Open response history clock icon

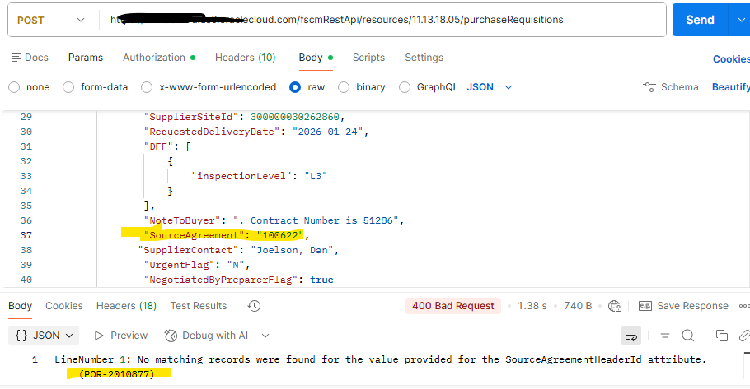pos(254,306)
